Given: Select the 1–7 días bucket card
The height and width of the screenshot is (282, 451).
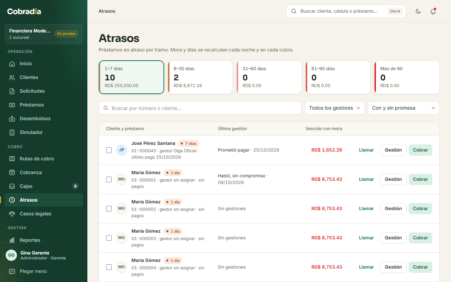Looking at the screenshot, I should coord(131,77).
